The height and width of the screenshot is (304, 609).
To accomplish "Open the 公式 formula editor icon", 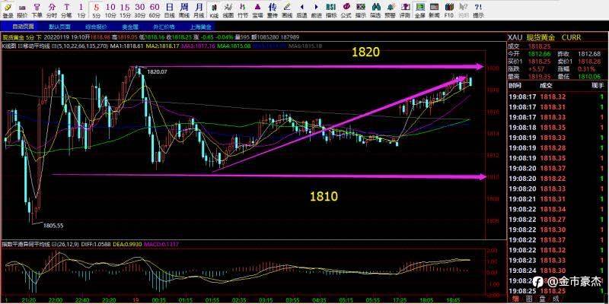I will 346,11.
